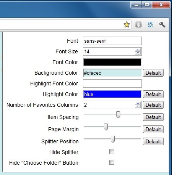
Task: Click Default next to Item Spacing
Action: click(x=153, y=117)
